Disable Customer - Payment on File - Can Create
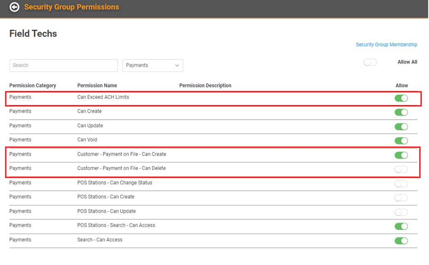 pos(401,155)
